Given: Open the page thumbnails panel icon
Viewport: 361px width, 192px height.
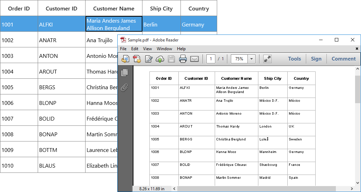Looking at the screenshot, I should click(124, 72).
